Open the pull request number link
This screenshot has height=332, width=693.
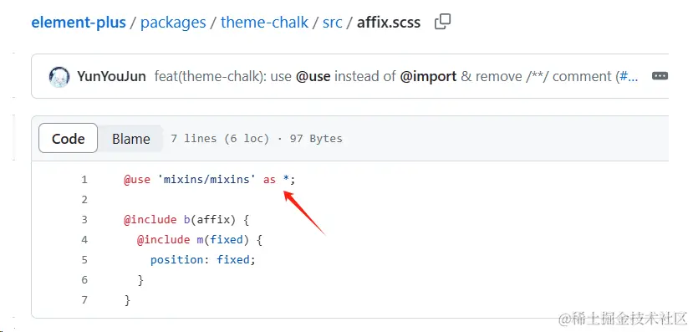(x=627, y=76)
